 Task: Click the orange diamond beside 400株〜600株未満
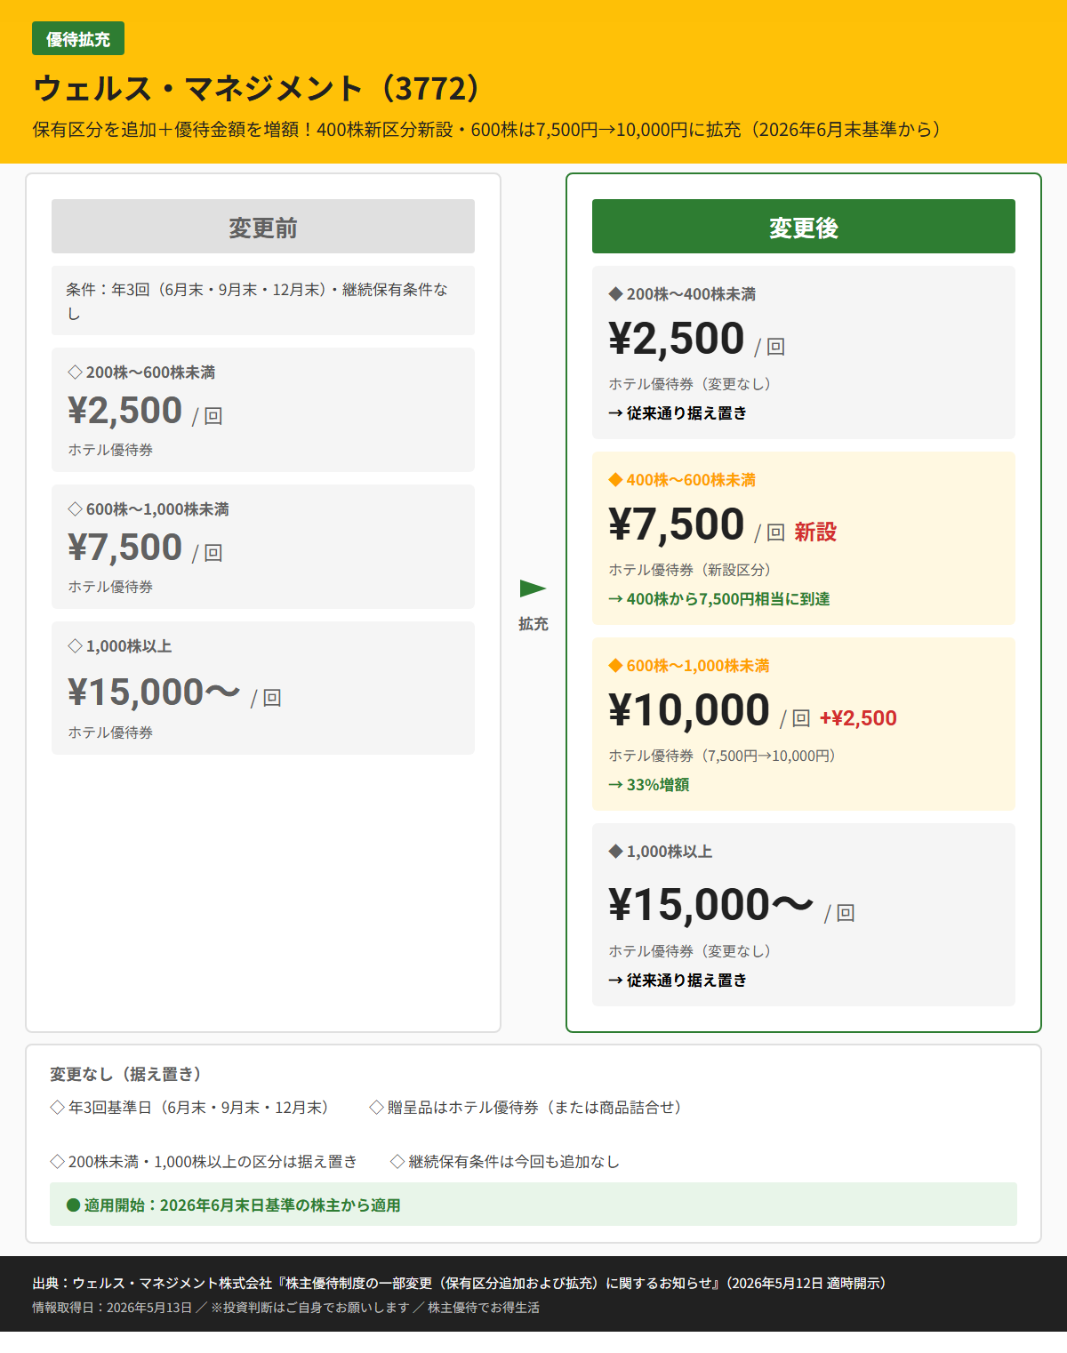pyautogui.click(x=615, y=480)
